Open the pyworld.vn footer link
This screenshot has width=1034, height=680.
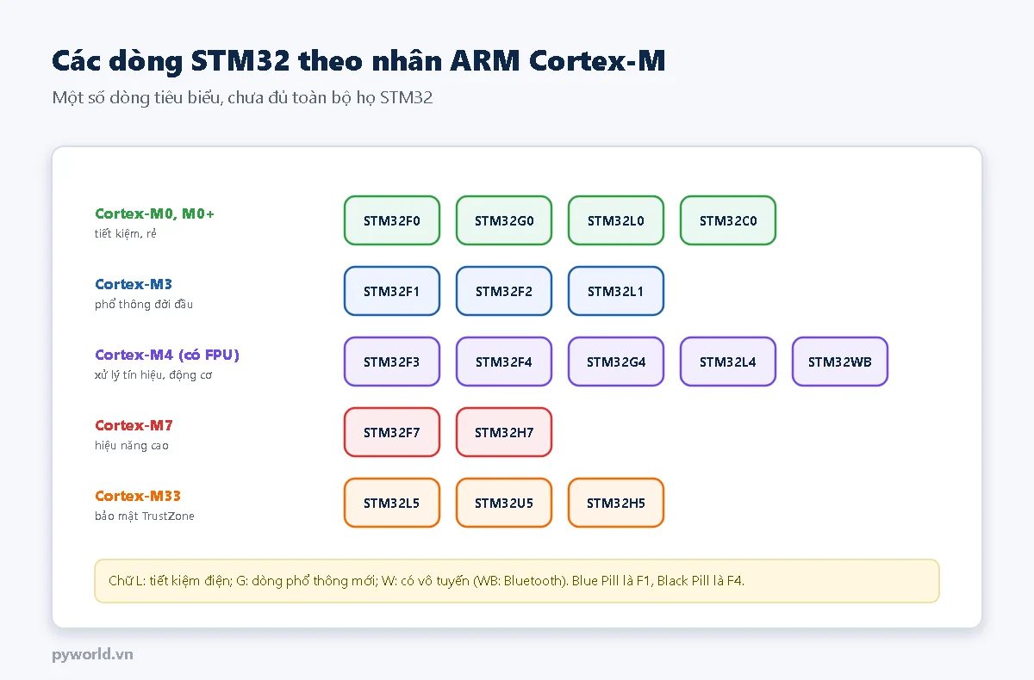(92, 654)
